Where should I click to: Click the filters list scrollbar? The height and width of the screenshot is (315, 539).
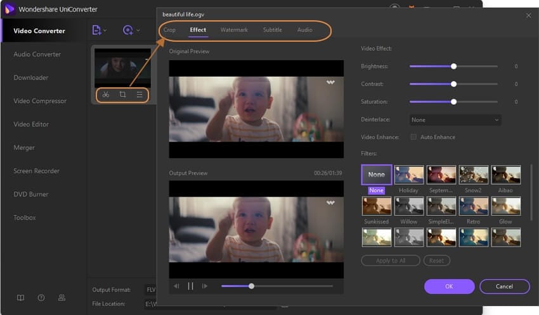click(x=531, y=192)
